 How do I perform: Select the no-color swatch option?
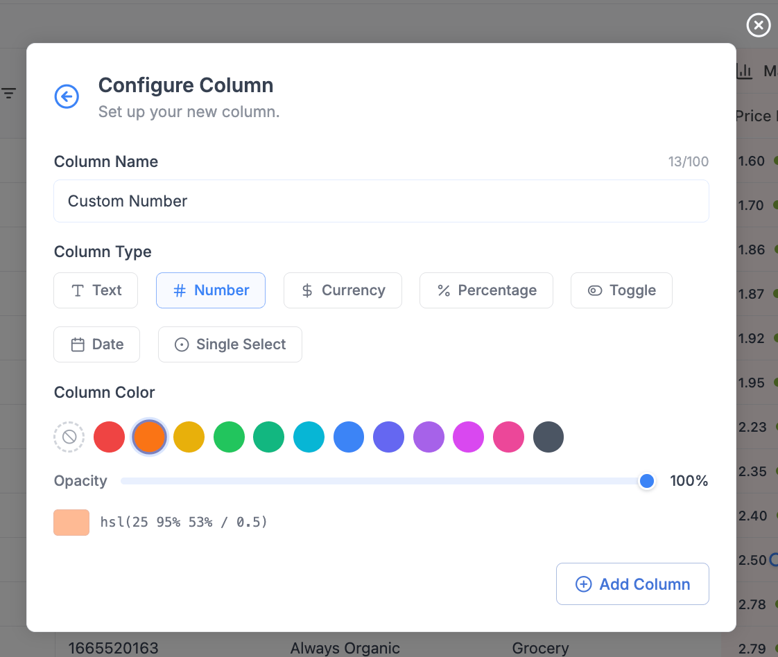pos(69,437)
